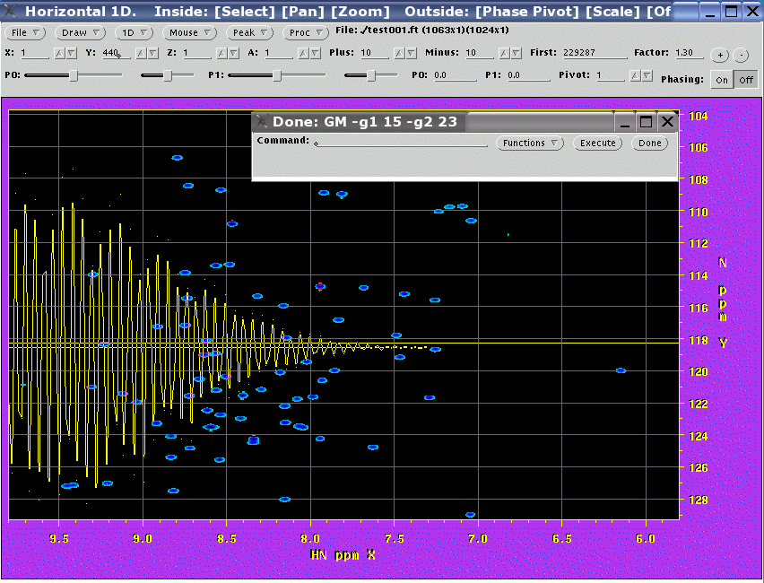Maximize the Horizontal 1D main window
The image size is (764, 583).
coord(732,11)
